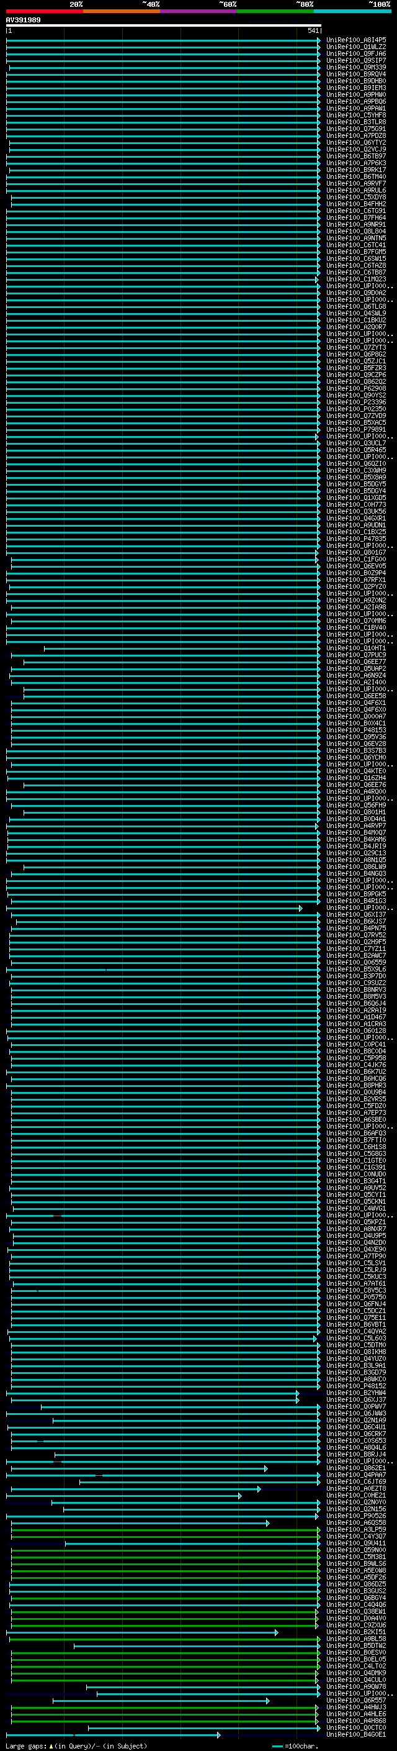Click the orange ~40% identity legend segment
Viewport: 397px width, 1751px height.
(122, 11)
